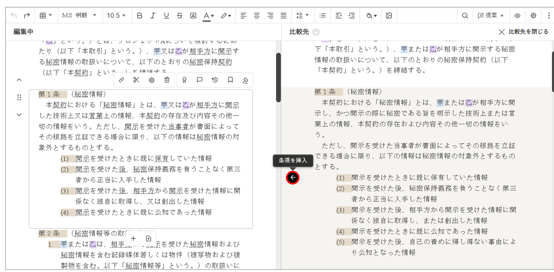Toggle bold formatting
The width and height of the screenshot is (554, 272).
[x=139, y=16]
